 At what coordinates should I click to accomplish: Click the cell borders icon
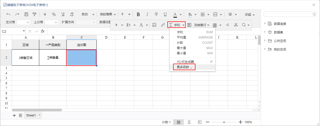(x=203, y=15)
